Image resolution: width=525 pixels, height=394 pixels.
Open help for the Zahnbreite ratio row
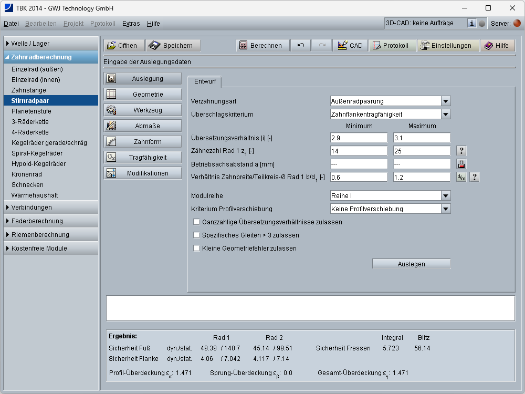[x=474, y=177]
